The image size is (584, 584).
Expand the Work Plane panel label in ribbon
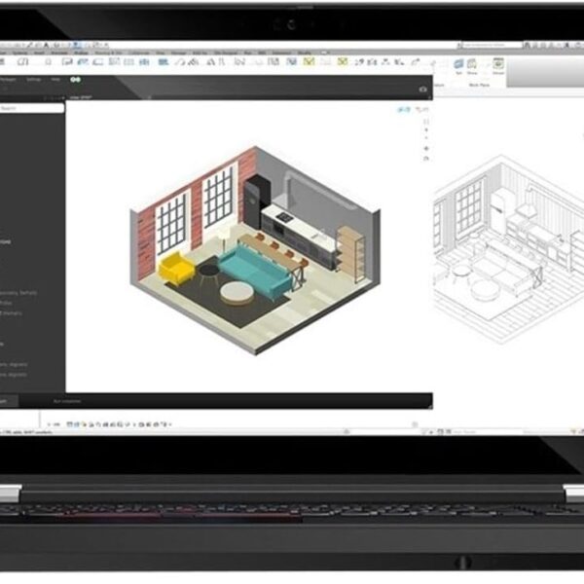tap(479, 86)
